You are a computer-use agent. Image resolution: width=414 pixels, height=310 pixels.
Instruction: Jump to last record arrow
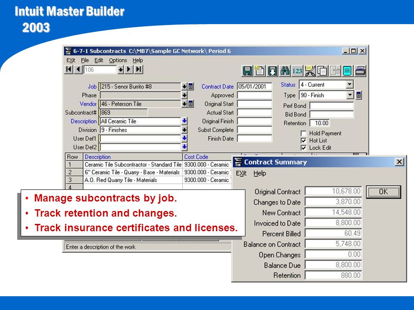tap(138, 69)
